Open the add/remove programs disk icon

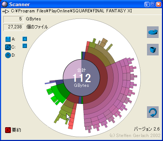point(153,32)
